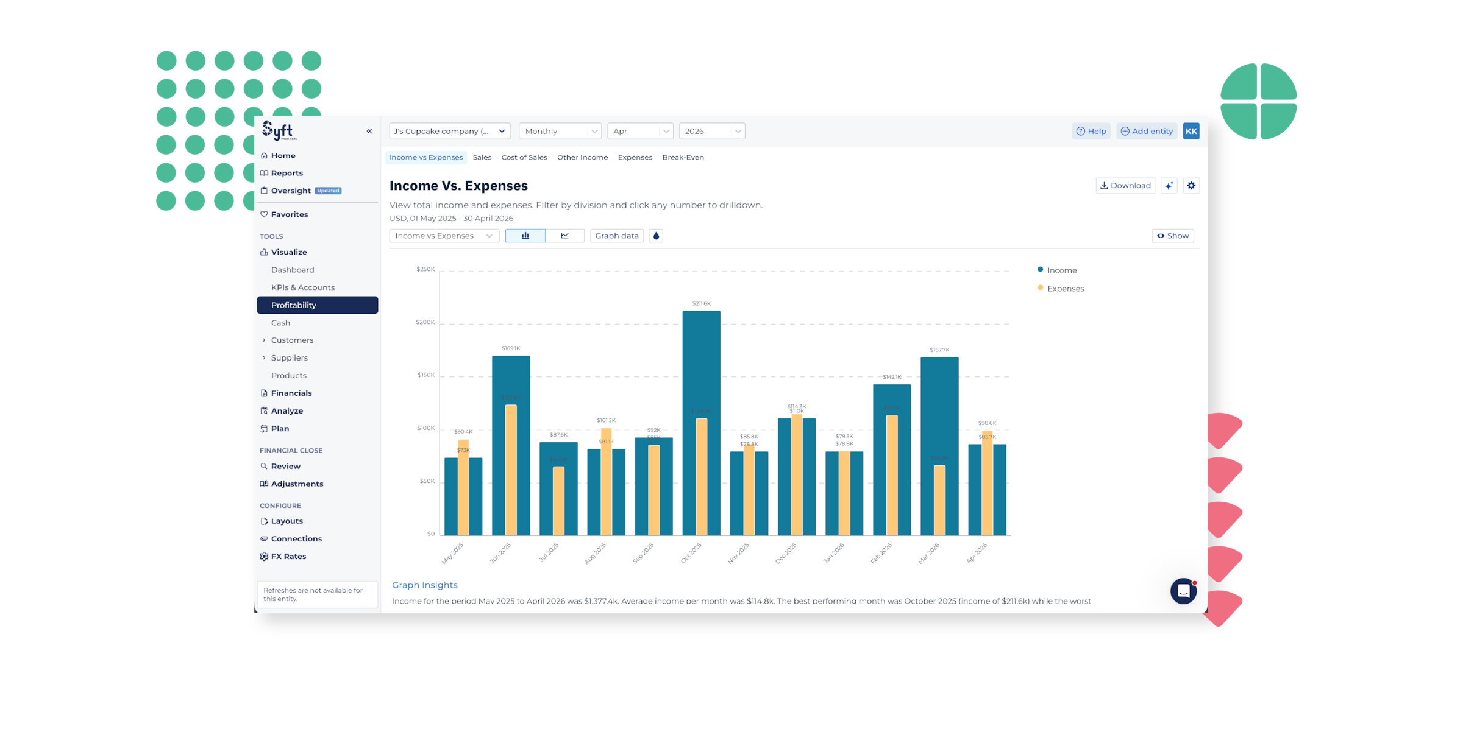This screenshot has width=1463, height=729.
Task: Select the Income vs Expenses tab
Action: [426, 157]
